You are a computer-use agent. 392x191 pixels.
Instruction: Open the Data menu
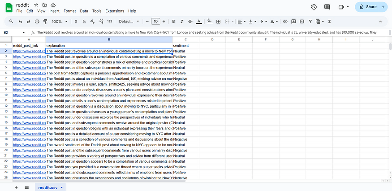84,11
